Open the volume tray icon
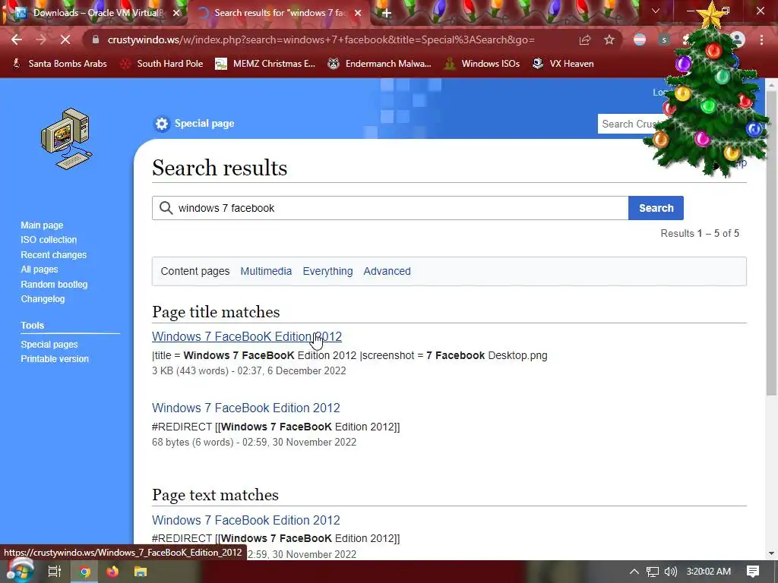This screenshot has width=778, height=583. 670,572
